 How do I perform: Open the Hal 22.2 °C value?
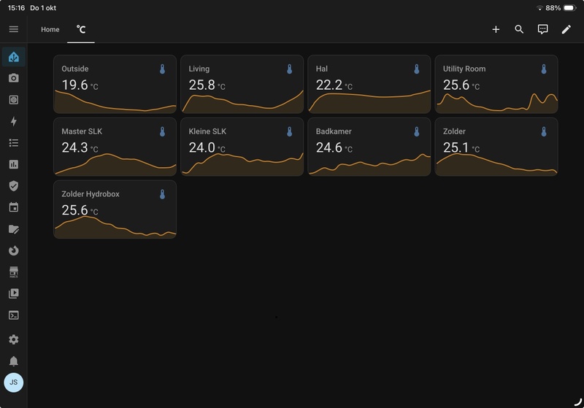pos(334,85)
